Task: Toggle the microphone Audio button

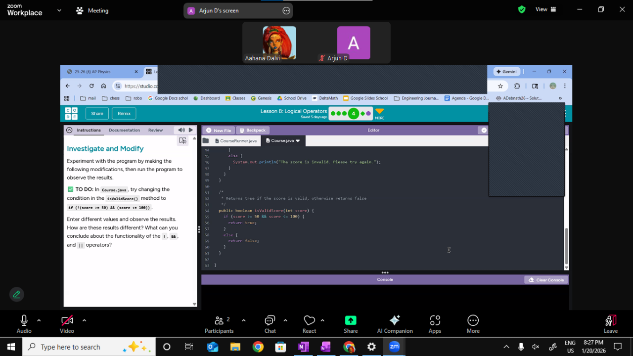Action: [24, 321]
